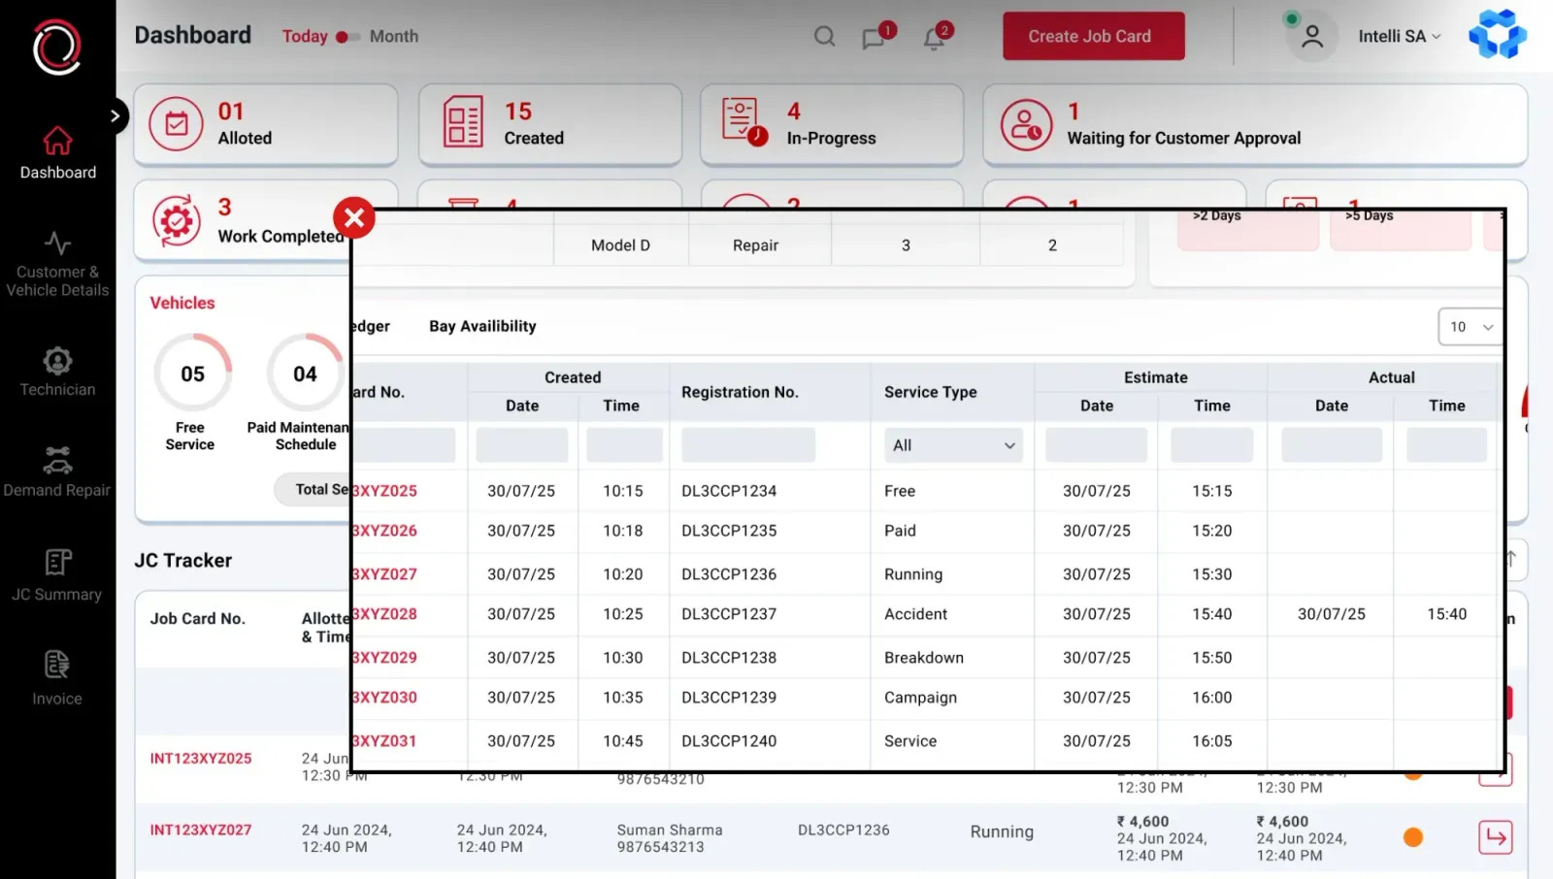Toggle the Today/Month switch

347,37
